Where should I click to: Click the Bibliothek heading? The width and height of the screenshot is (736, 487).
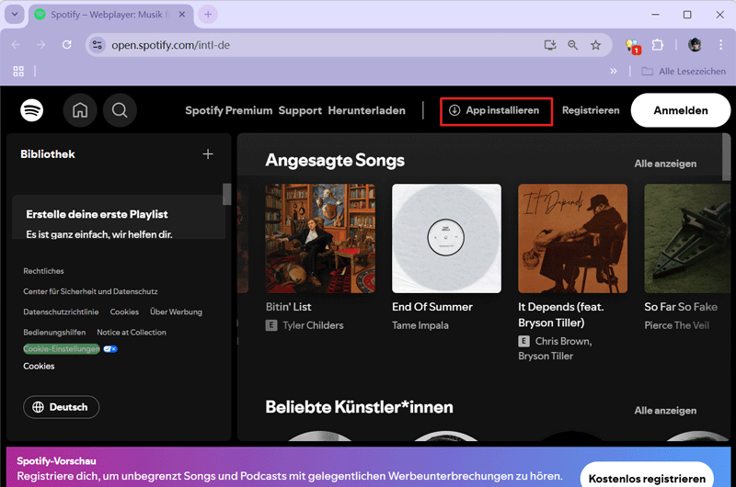coord(48,154)
